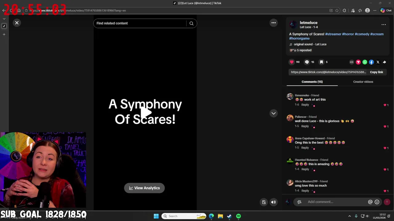
Task: Reply to Haunted Nuisance's comment
Action: pyautogui.click(x=305, y=169)
